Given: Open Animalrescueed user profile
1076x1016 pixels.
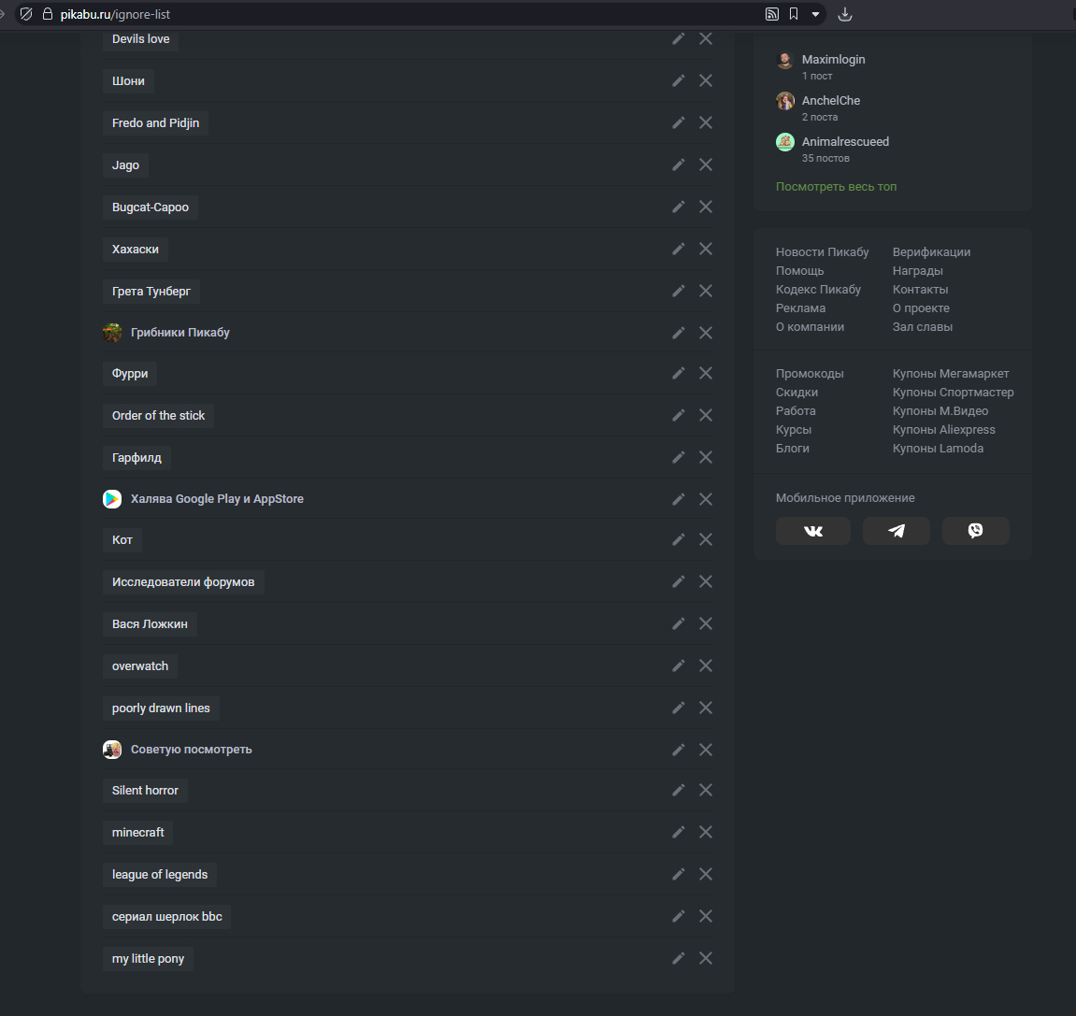Looking at the screenshot, I should point(845,142).
